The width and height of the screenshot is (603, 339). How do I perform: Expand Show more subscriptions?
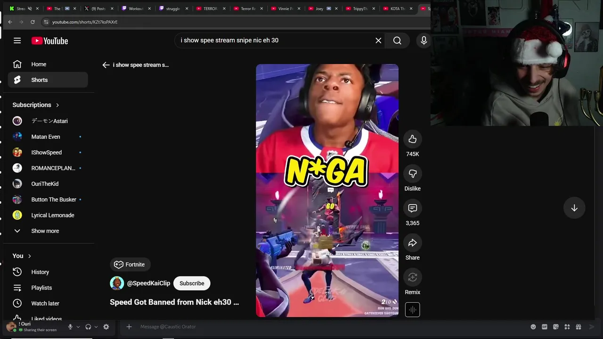click(x=48, y=231)
